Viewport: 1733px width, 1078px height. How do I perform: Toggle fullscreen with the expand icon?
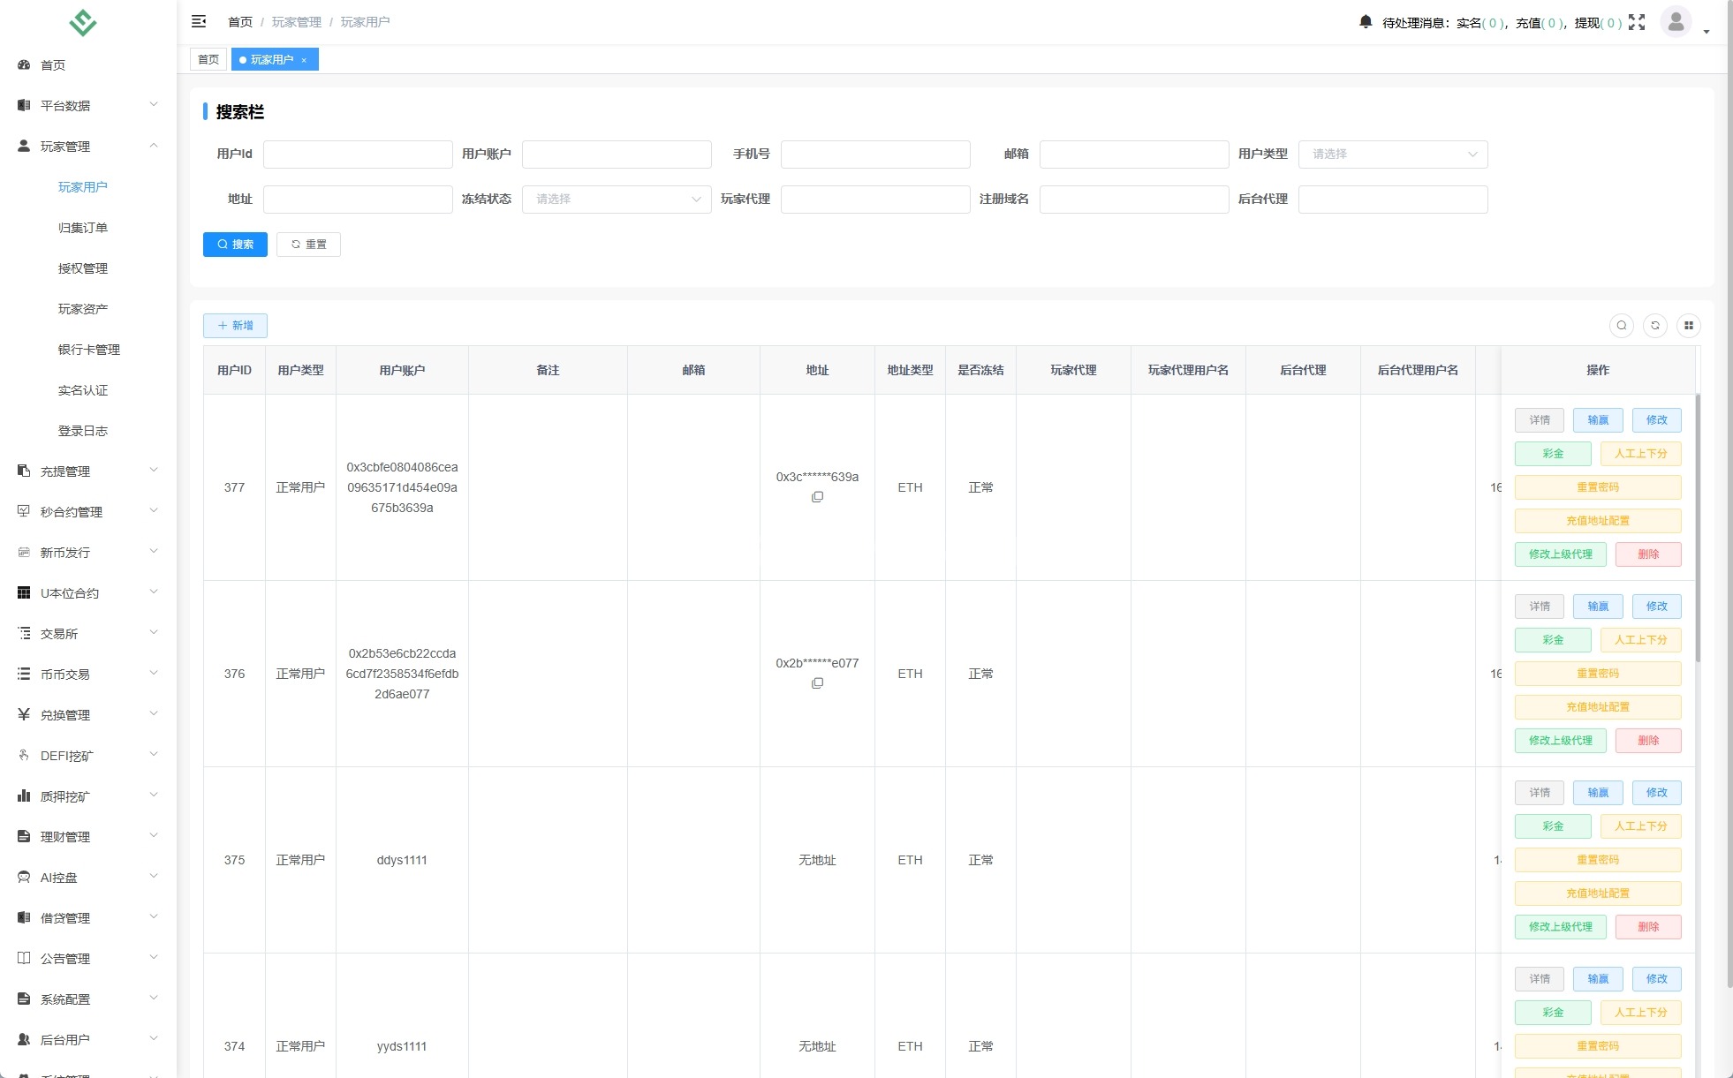[1638, 21]
